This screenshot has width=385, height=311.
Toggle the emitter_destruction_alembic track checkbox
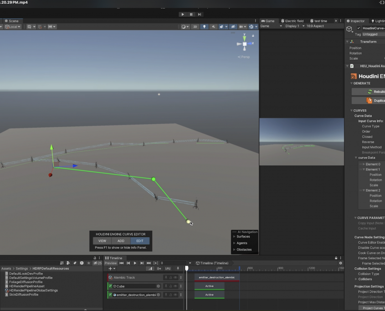(x=110, y=295)
